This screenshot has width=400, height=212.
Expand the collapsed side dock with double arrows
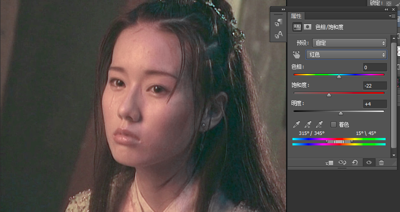283,10
